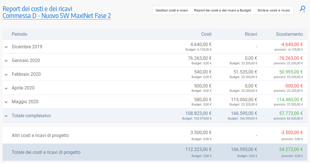The height and width of the screenshot is (163, 310).
Task: Open Sintesi costi e ricavi
Action: coord(273,10)
